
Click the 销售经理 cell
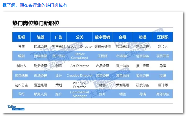point(143,76)
